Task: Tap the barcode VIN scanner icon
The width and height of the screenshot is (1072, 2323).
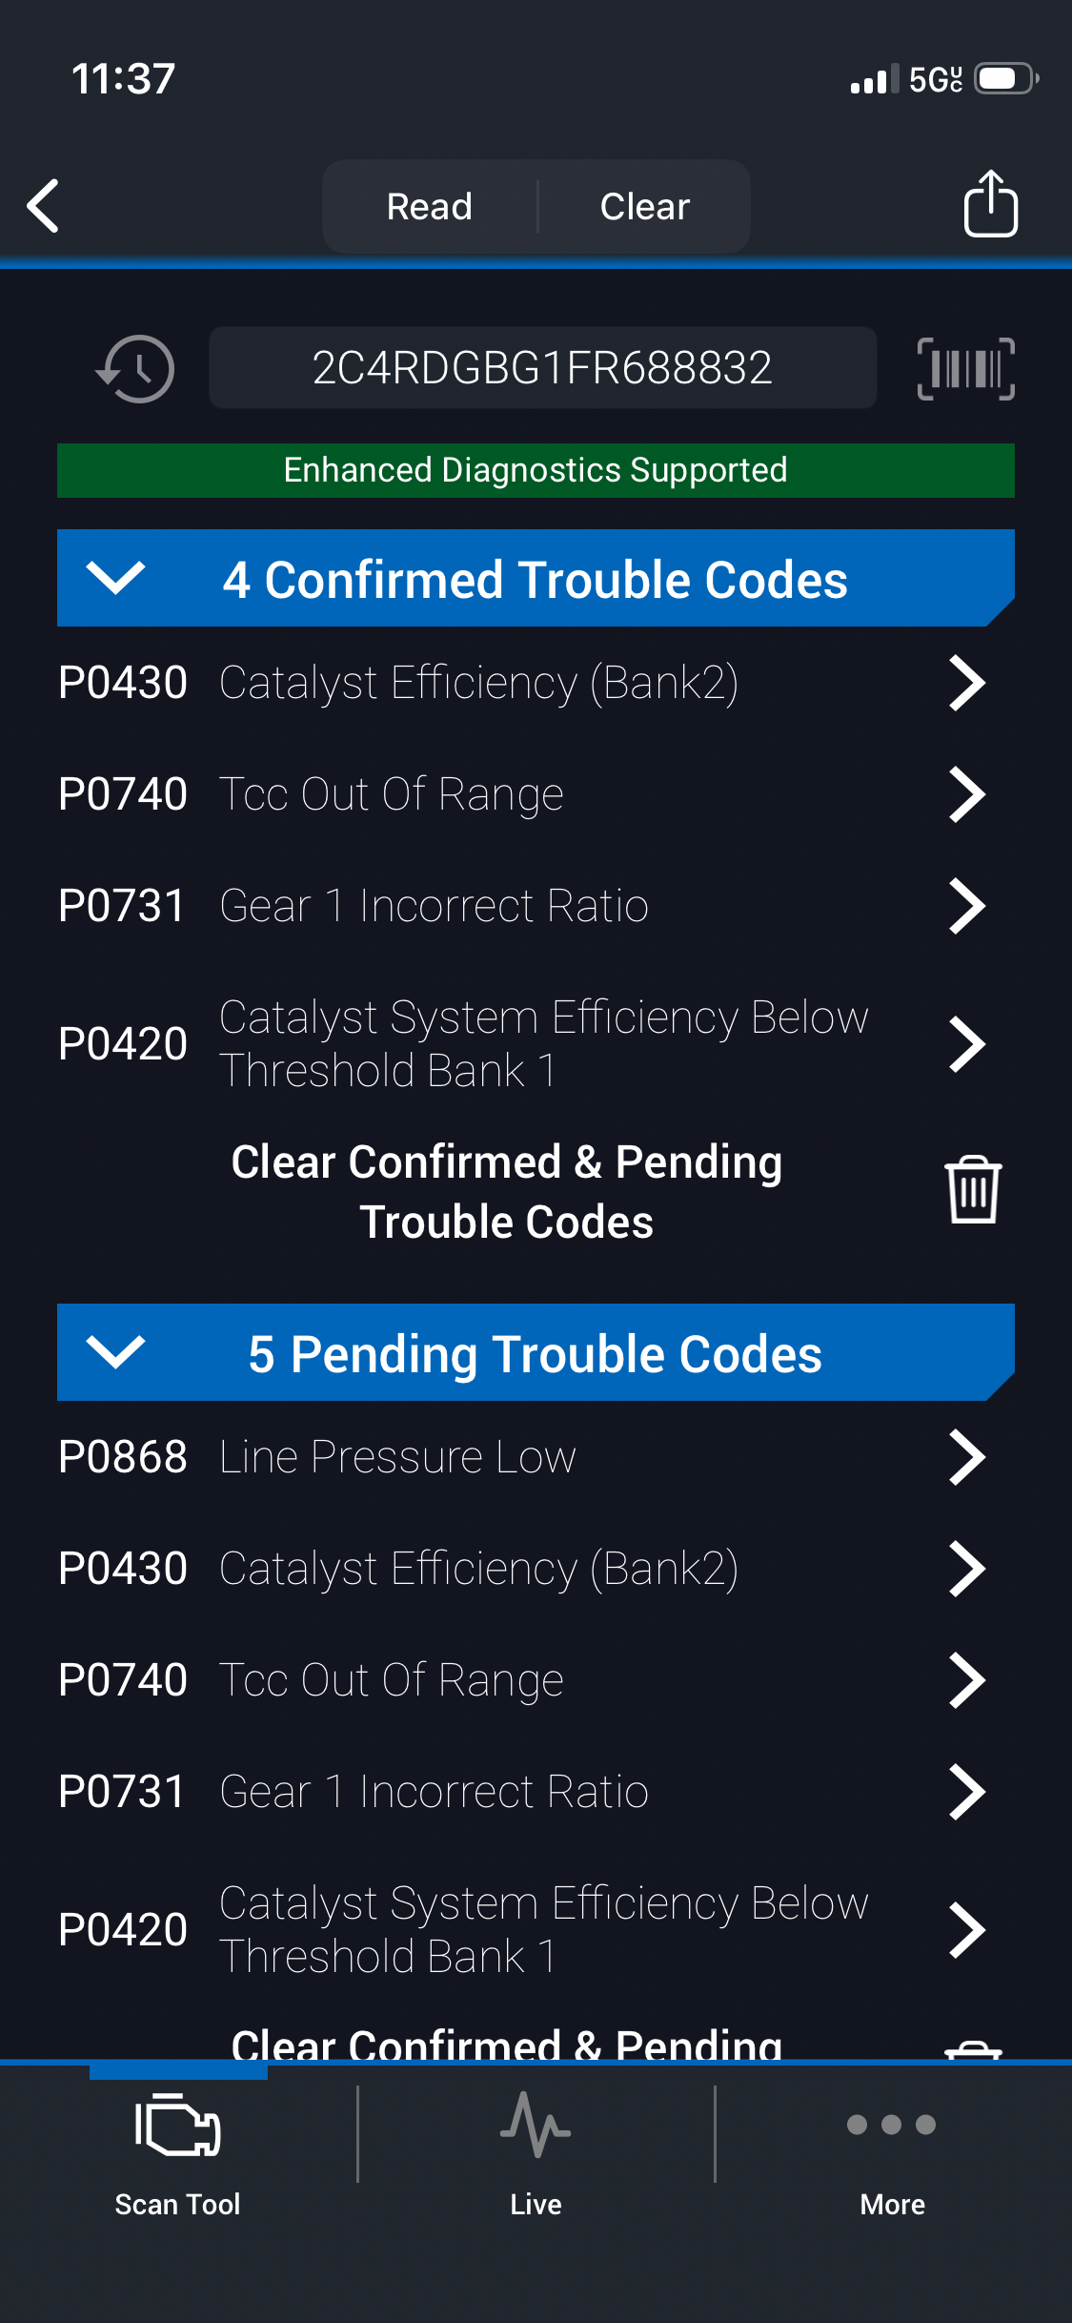Action: pos(965,369)
